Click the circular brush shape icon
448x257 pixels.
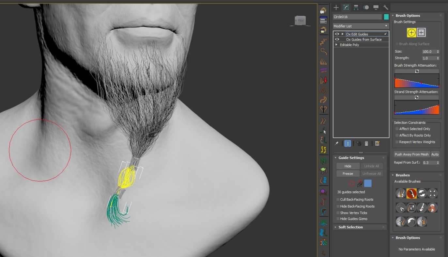(411, 32)
